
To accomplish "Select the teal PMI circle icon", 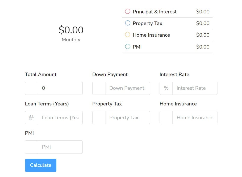I will [x=127, y=47].
